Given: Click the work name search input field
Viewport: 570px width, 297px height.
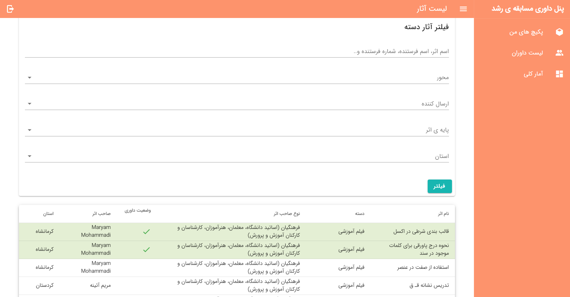Looking at the screenshot, I should (x=237, y=52).
